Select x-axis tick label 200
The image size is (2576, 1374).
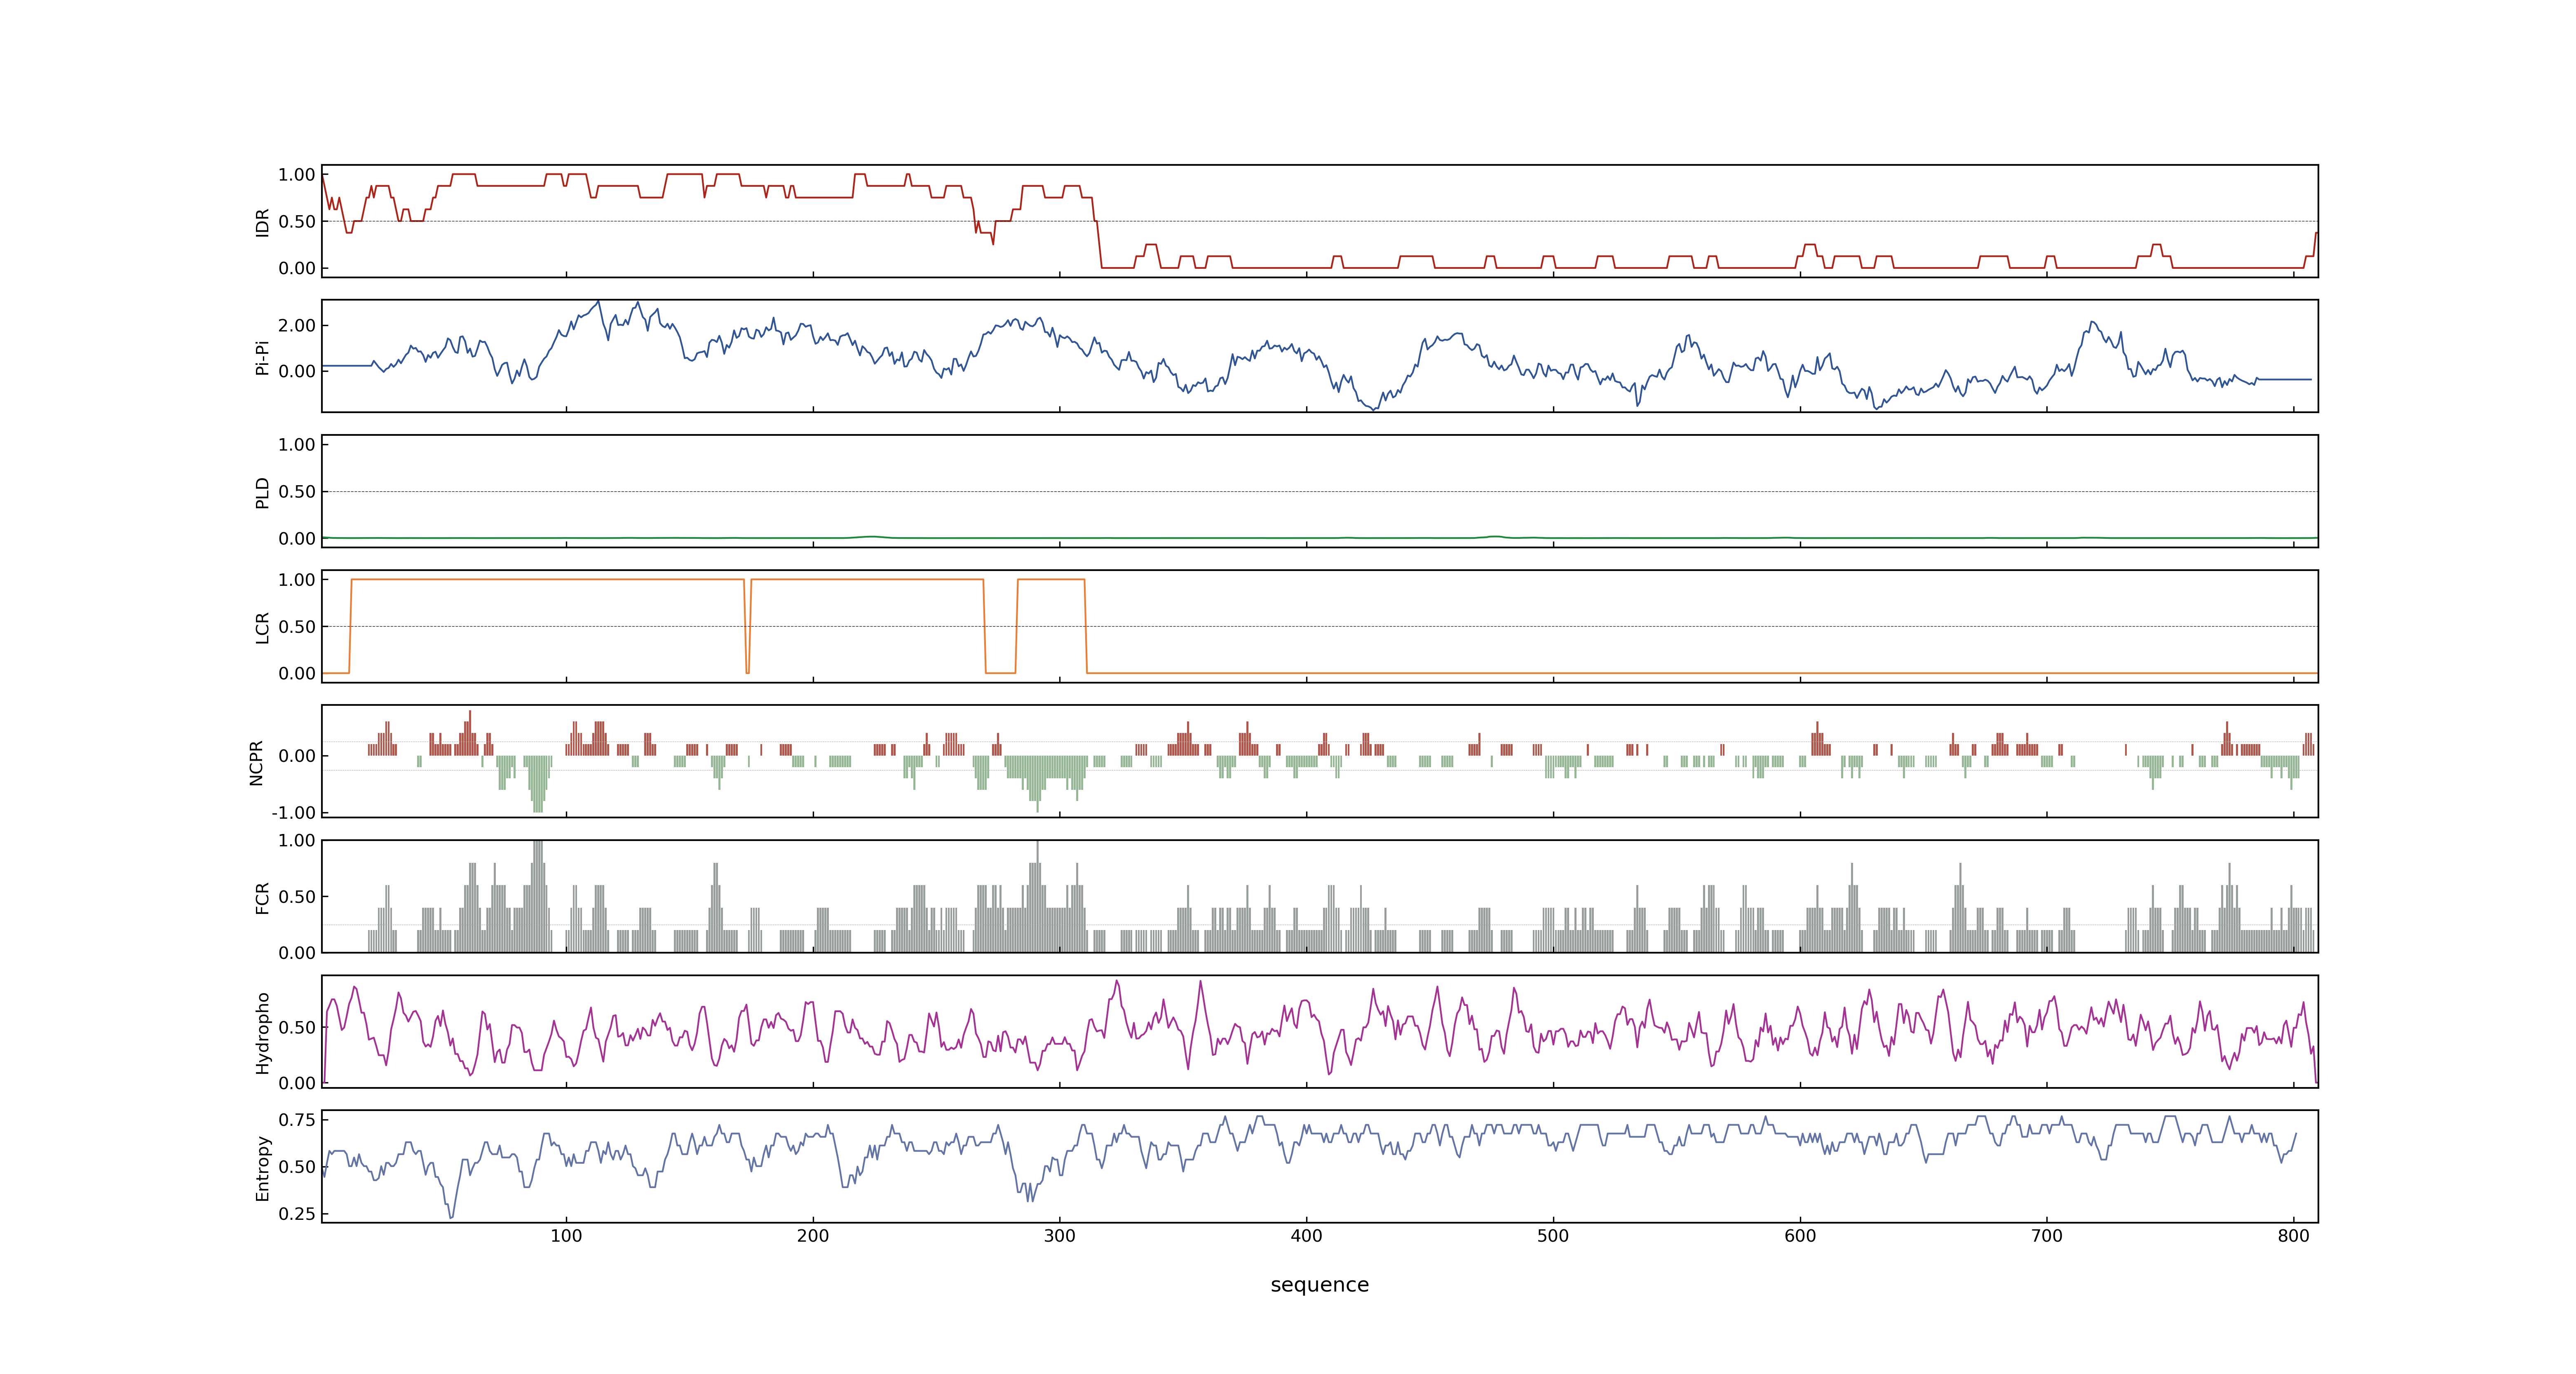pos(813,1236)
